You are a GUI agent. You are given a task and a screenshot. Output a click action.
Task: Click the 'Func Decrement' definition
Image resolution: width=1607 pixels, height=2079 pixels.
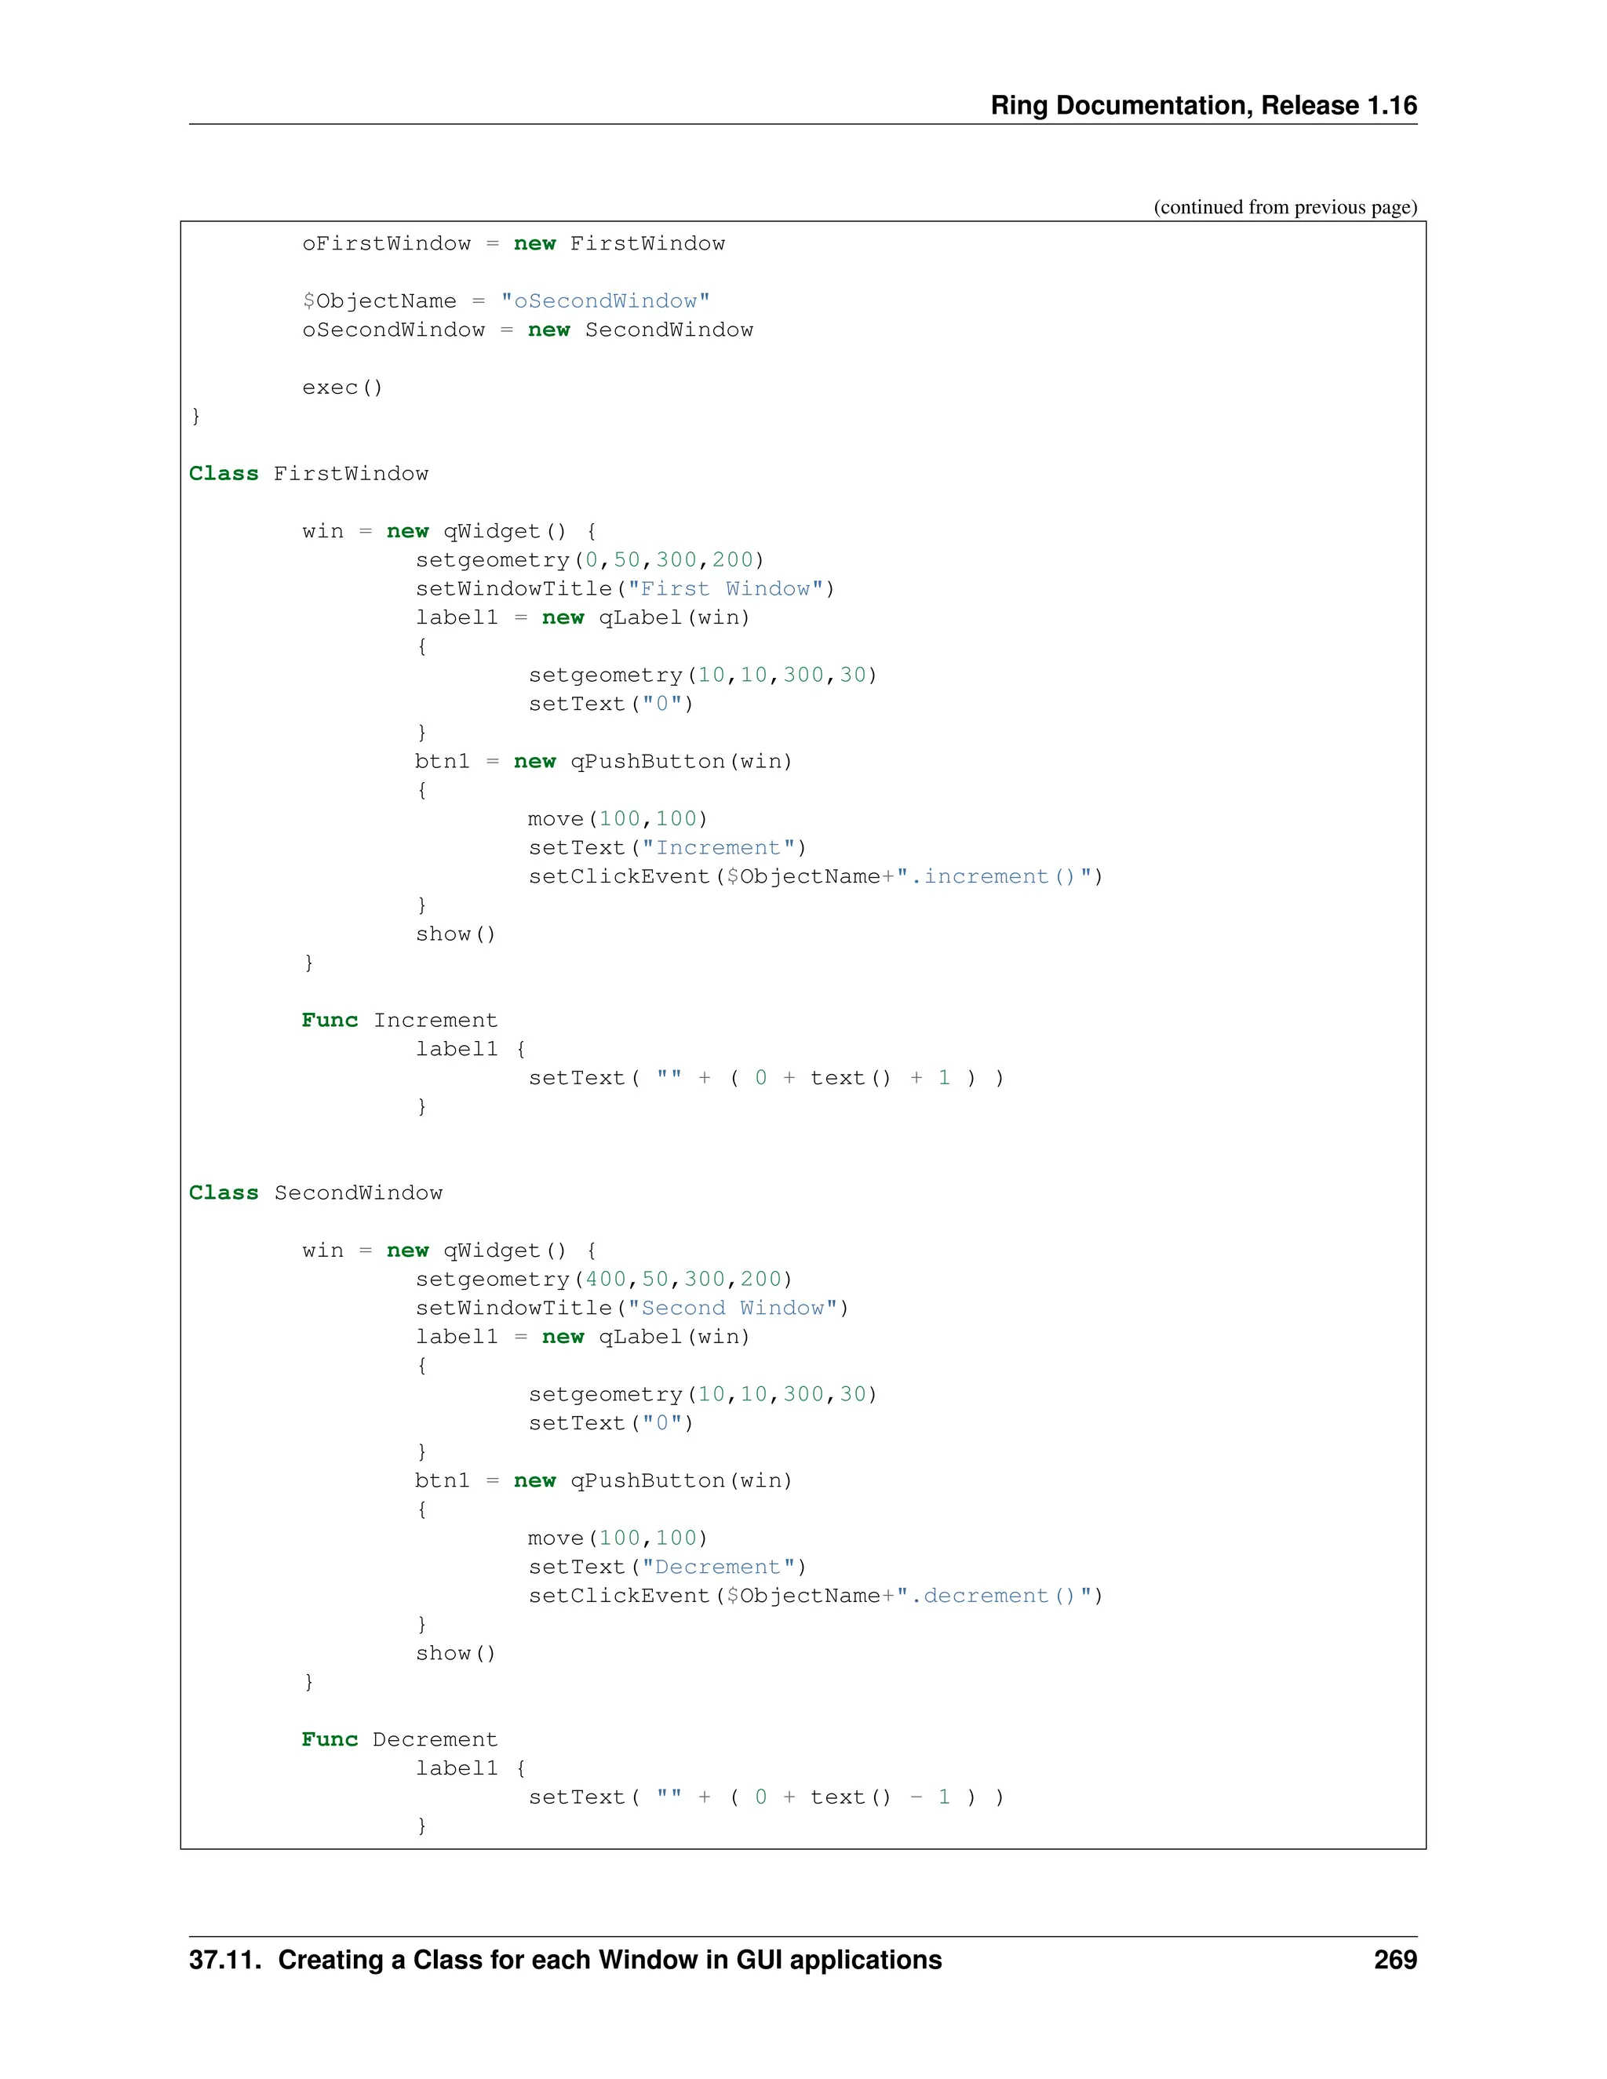click(x=399, y=1740)
